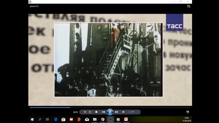
Task: Switch to PowerPoint in the taskbar
Action: pyautogui.click(x=126, y=119)
